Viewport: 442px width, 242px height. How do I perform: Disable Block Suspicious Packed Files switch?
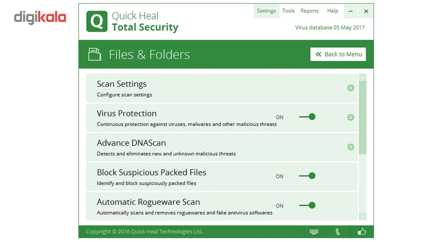click(x=307, y=176)
